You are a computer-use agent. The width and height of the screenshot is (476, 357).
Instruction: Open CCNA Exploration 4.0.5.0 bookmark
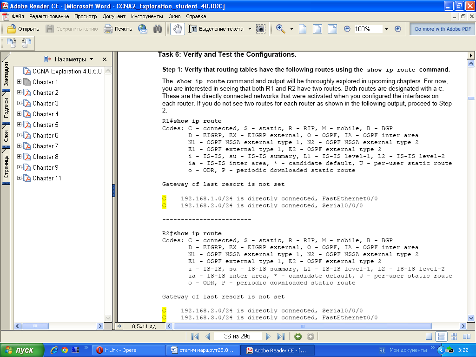(67, 71)
